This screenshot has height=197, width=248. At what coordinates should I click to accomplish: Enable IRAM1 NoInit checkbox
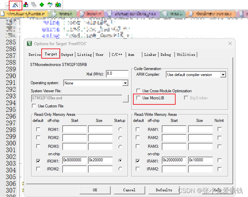(220, 161)
